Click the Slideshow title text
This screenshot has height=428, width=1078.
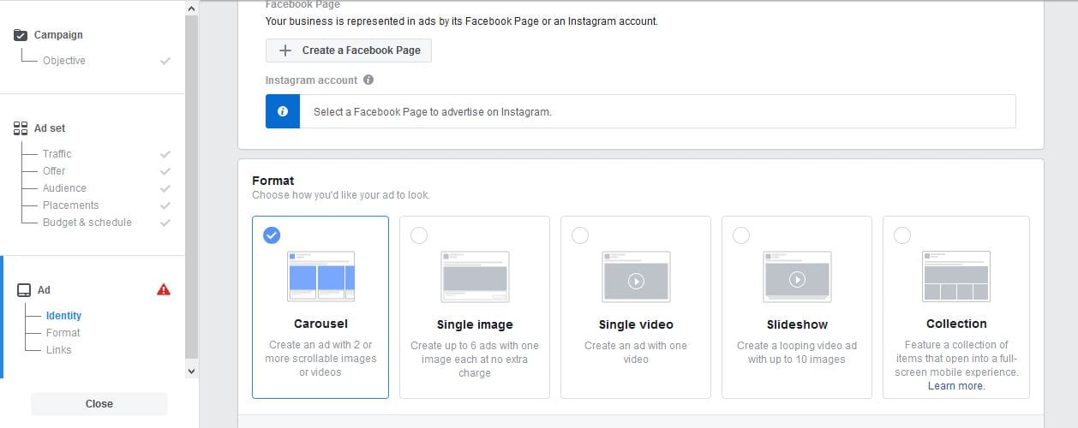[x=797, y=324]
